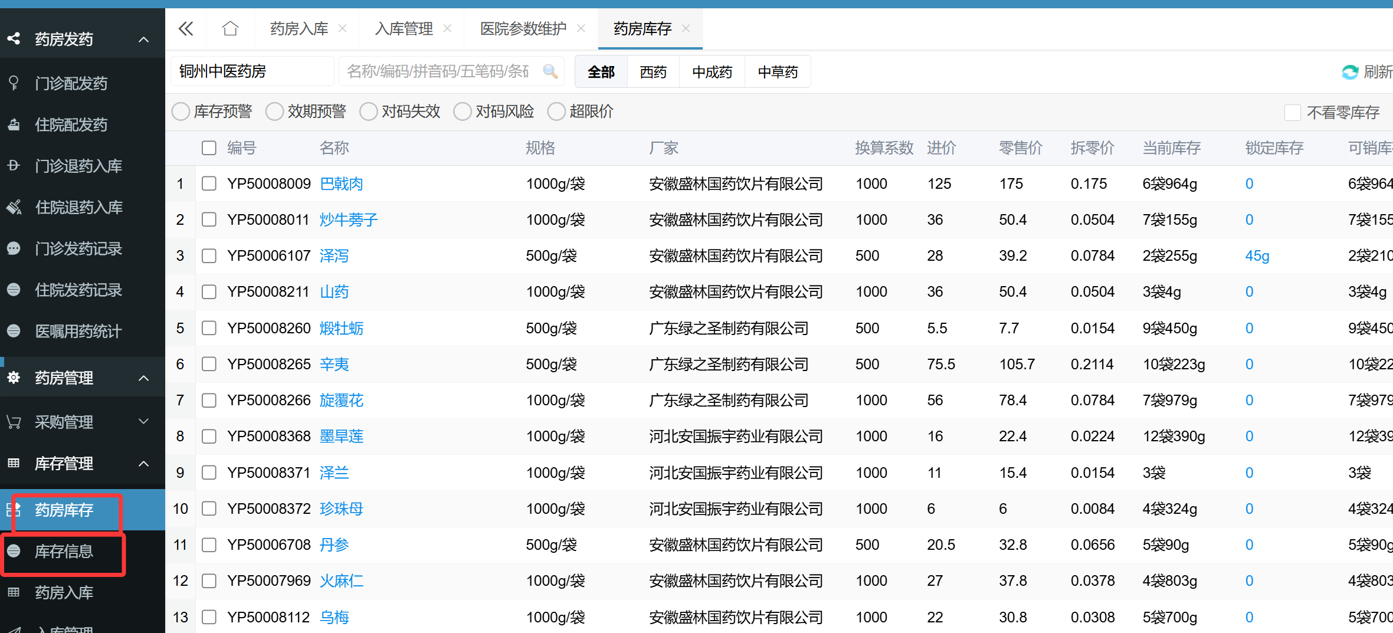Click the 住院配发药 sidebar icon
The image size is (1393, 633).
coord(14,124)
